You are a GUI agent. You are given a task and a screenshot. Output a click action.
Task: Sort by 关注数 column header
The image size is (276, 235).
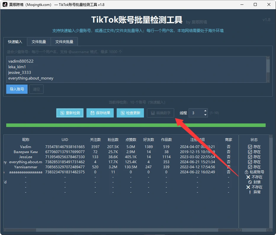click(95, 140)
